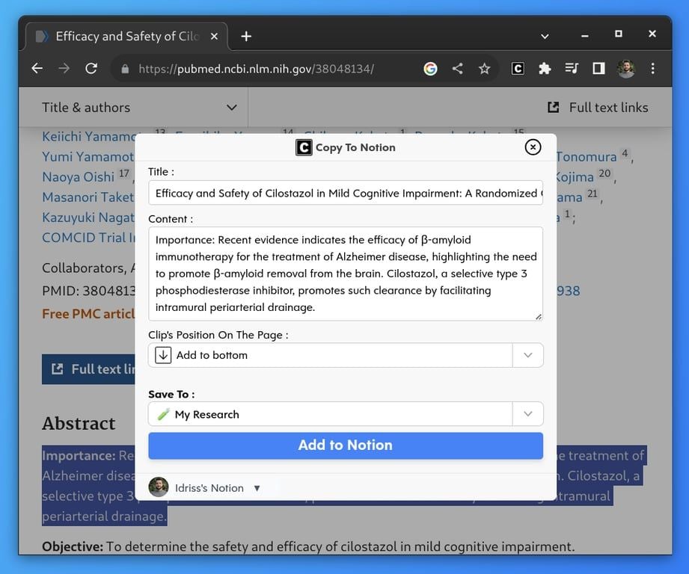
Task: Click the share page icon
Action: pos(457,69)
